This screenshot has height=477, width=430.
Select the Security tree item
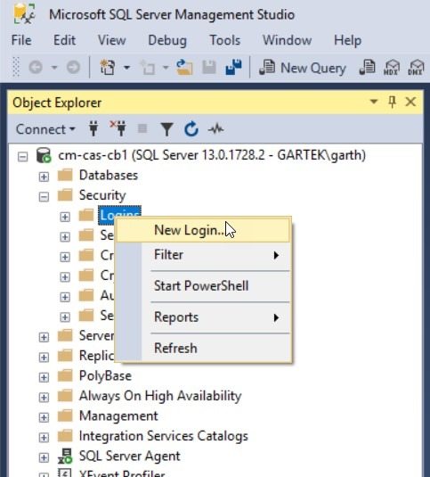coord(102,195)
